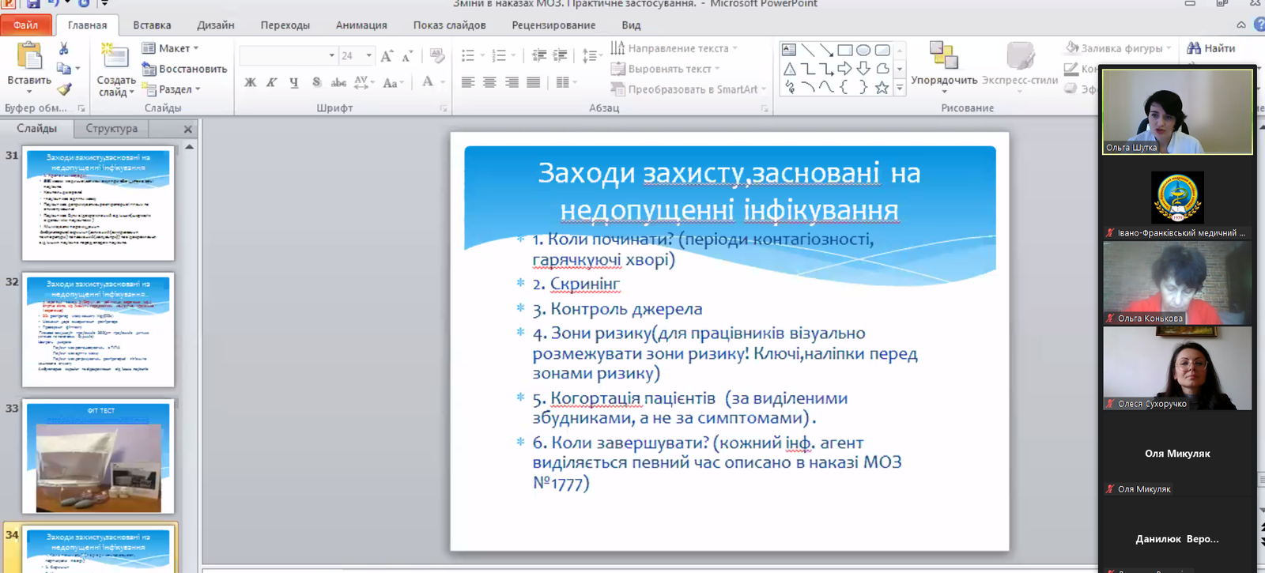
Task: Click the Найти find button
Action: click(1211, 48)
